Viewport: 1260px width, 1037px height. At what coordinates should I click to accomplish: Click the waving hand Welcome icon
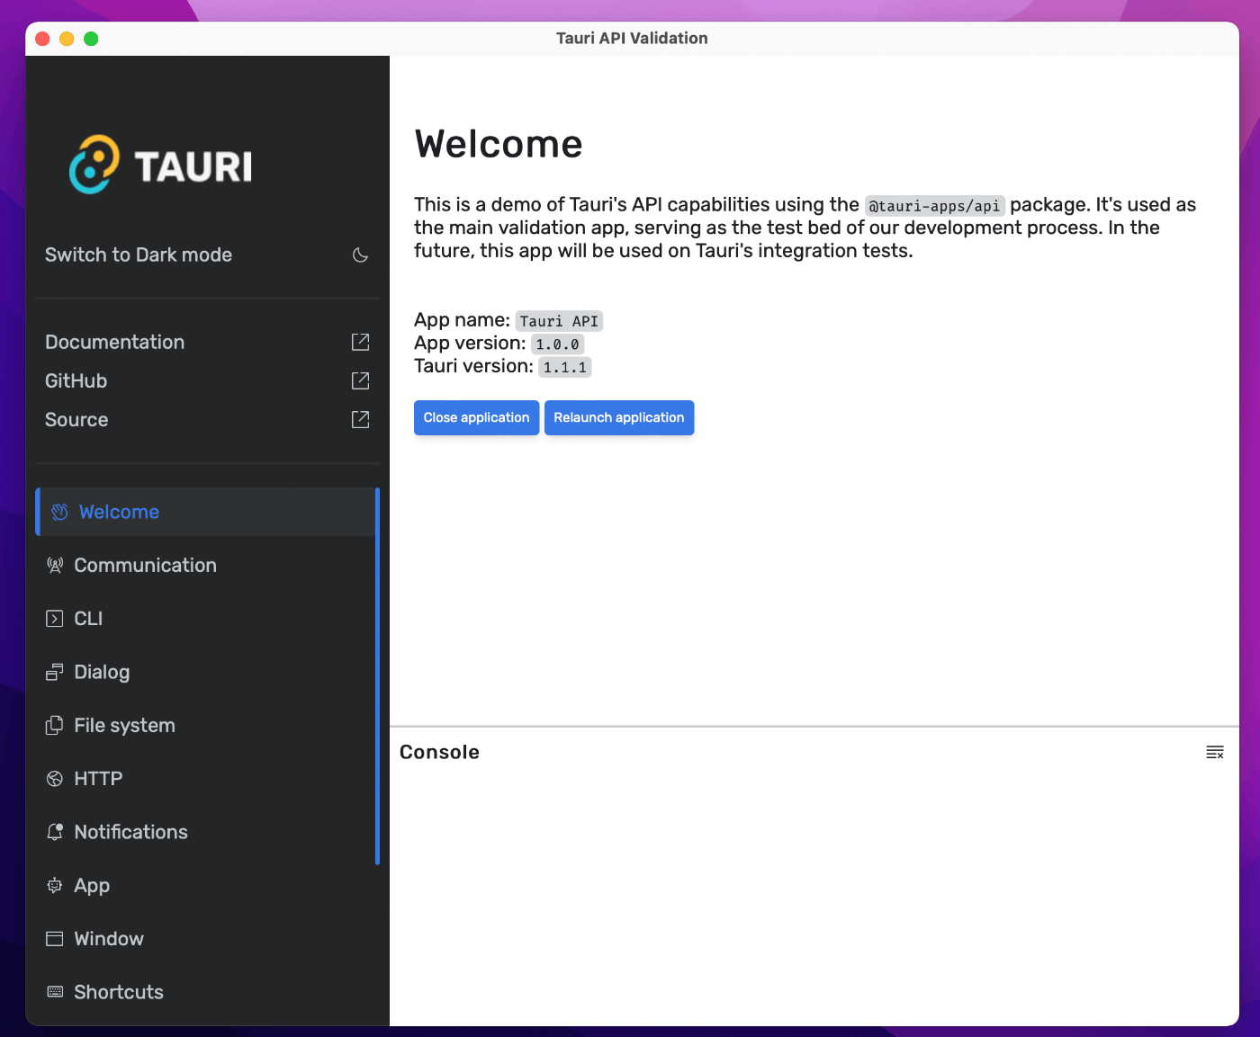pyautogui.click(x=59, y=512)
